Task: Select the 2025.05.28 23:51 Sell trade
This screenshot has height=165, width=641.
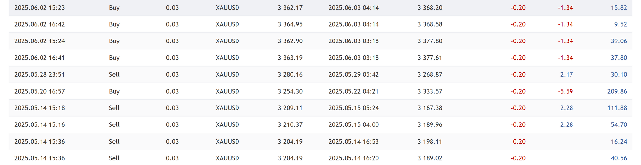Action: coord(40,75)
